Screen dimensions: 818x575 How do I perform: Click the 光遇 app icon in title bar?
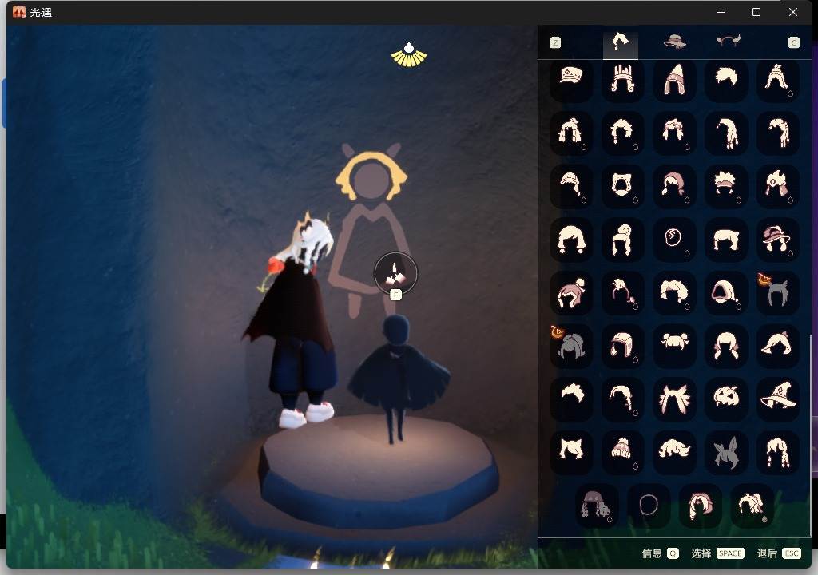pos(19,12)
